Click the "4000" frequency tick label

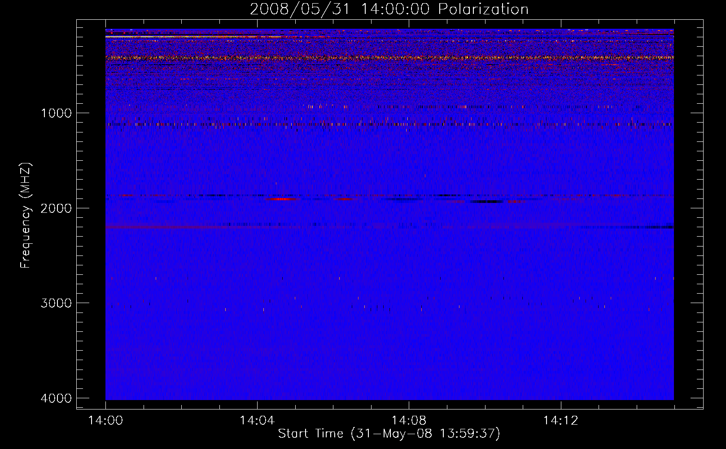pyautogui.click(x=56, y=398)
